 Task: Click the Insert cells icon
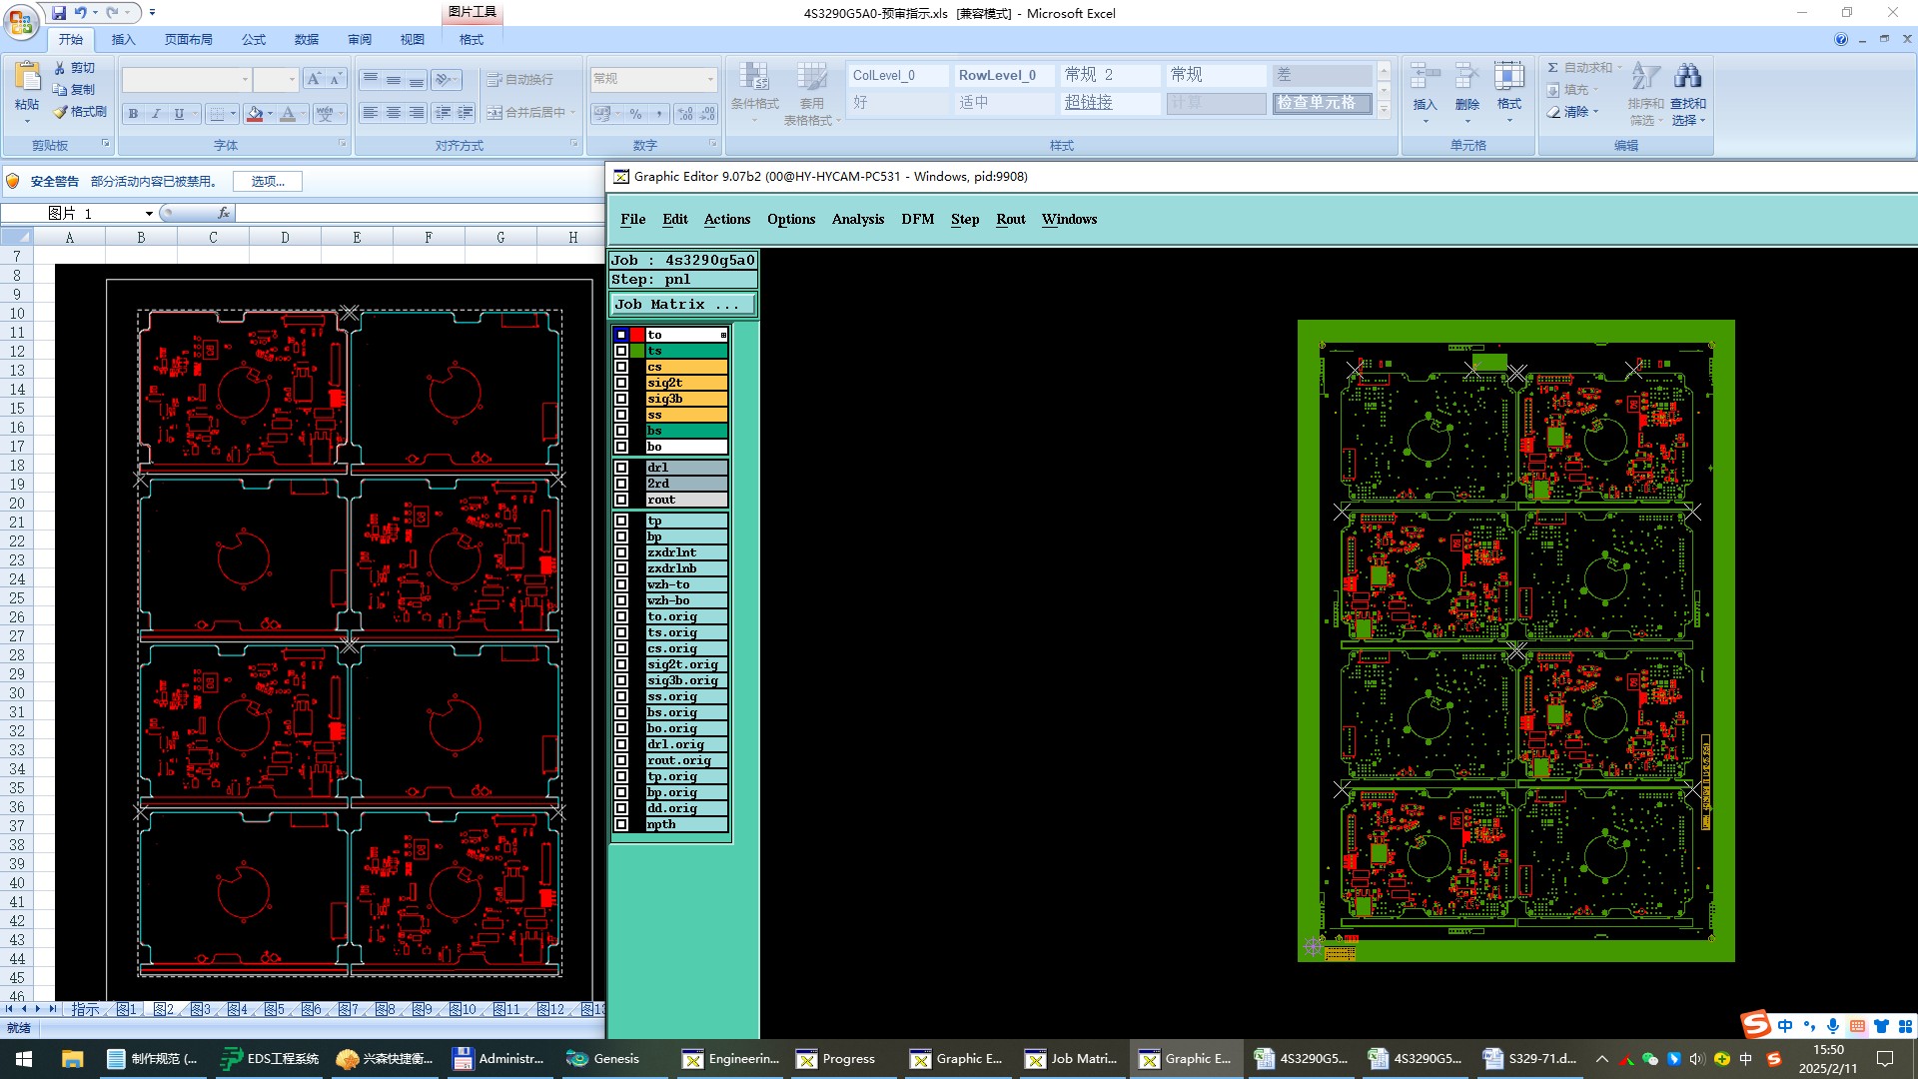coord(1425,77)
